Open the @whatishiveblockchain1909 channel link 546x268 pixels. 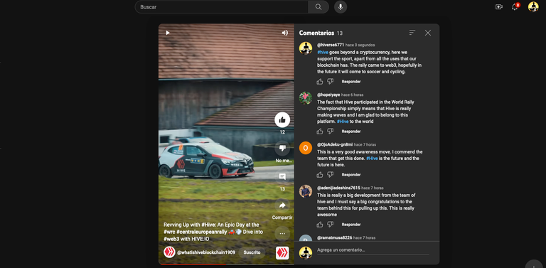click(206, 252)
